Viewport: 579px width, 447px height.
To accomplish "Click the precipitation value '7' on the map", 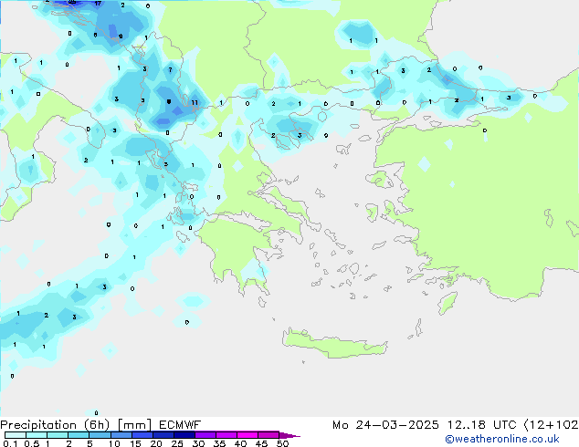I will (x=170, y=69).
